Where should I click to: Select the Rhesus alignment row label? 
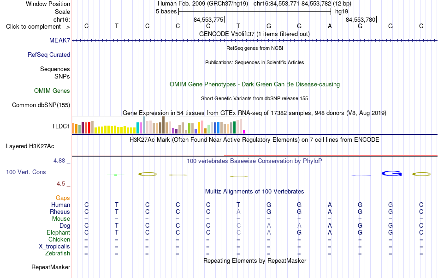[x=60, y=212]
